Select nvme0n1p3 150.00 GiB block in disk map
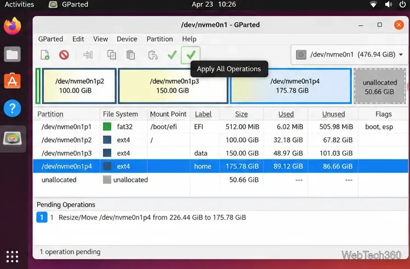 coord(173,86)
